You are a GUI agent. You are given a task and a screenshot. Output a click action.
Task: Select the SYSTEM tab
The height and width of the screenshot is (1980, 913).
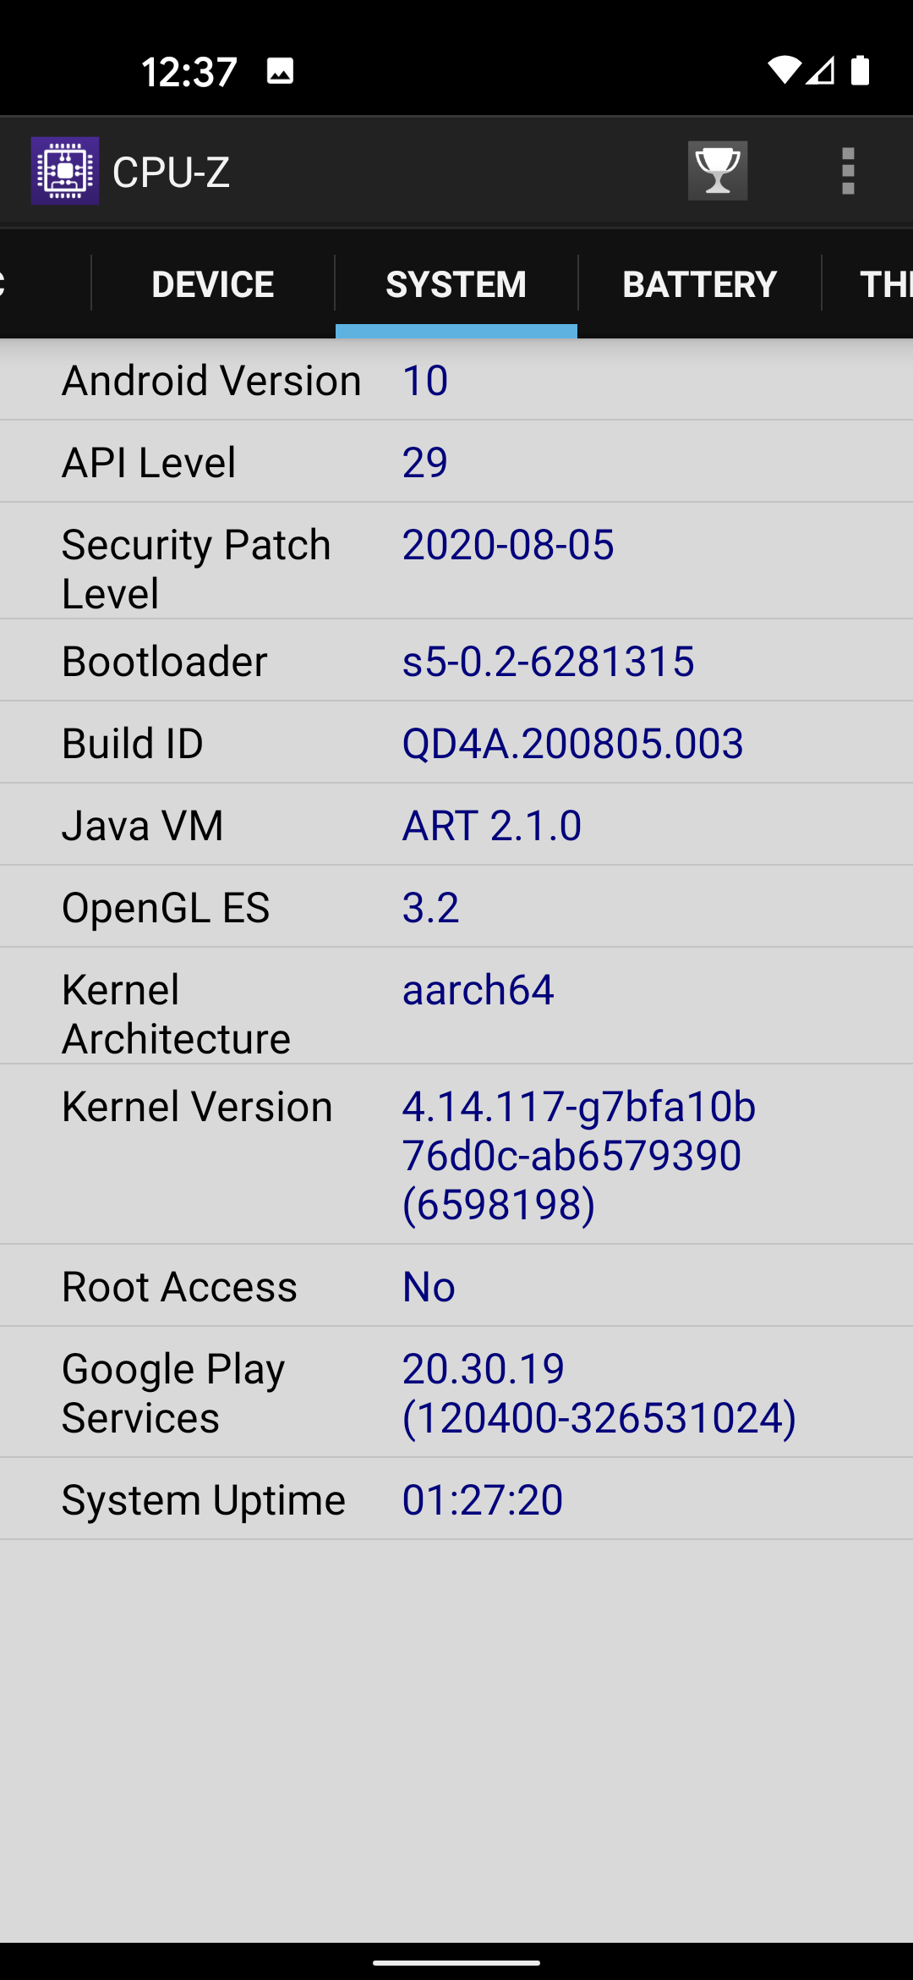456,284
